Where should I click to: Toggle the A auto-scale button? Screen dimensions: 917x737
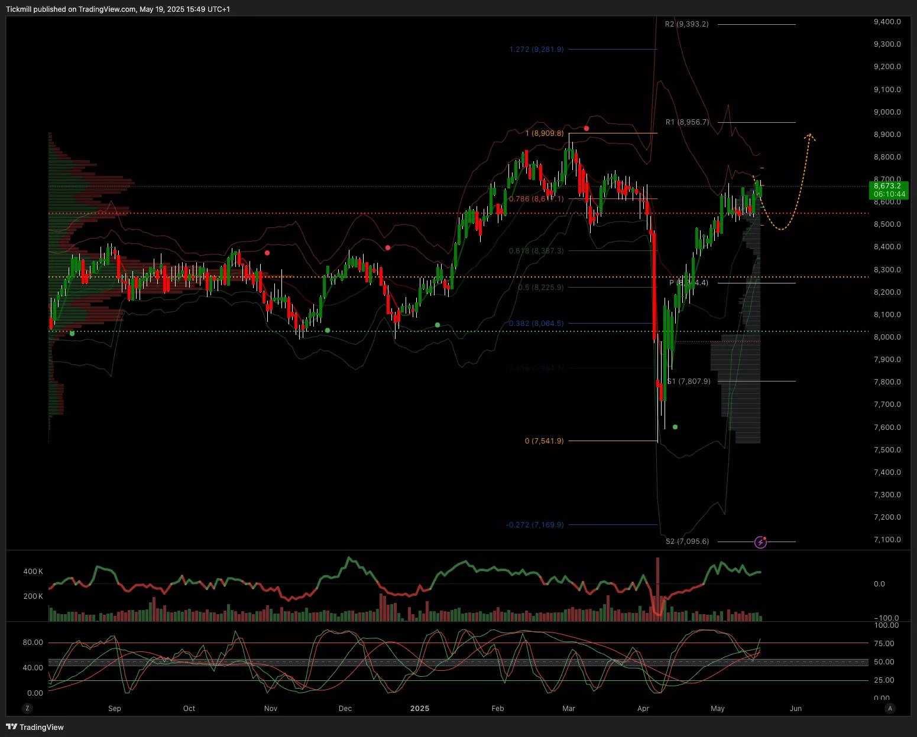point(890,708)
